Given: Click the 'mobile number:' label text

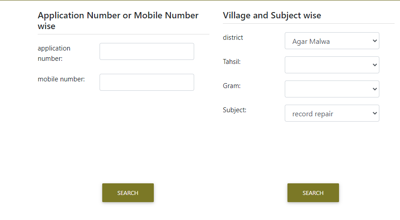Looking at the screenshot, I should (x=61, y=79).
